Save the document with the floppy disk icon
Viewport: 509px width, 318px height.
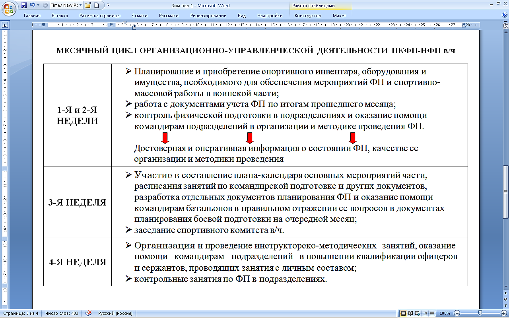[x=24, y=6]
